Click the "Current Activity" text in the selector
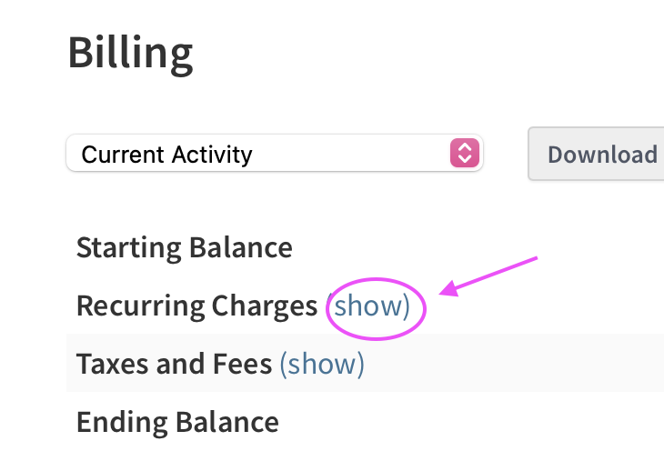The image size is (664, 471). pyautogui.click(x=166, y=155)
